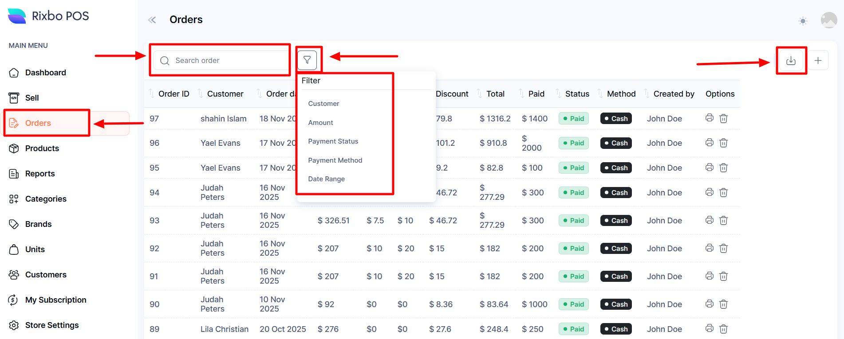Screen dimensions: 844x339
Task: Print order 97 using printer icon
Action: [710, 118]
